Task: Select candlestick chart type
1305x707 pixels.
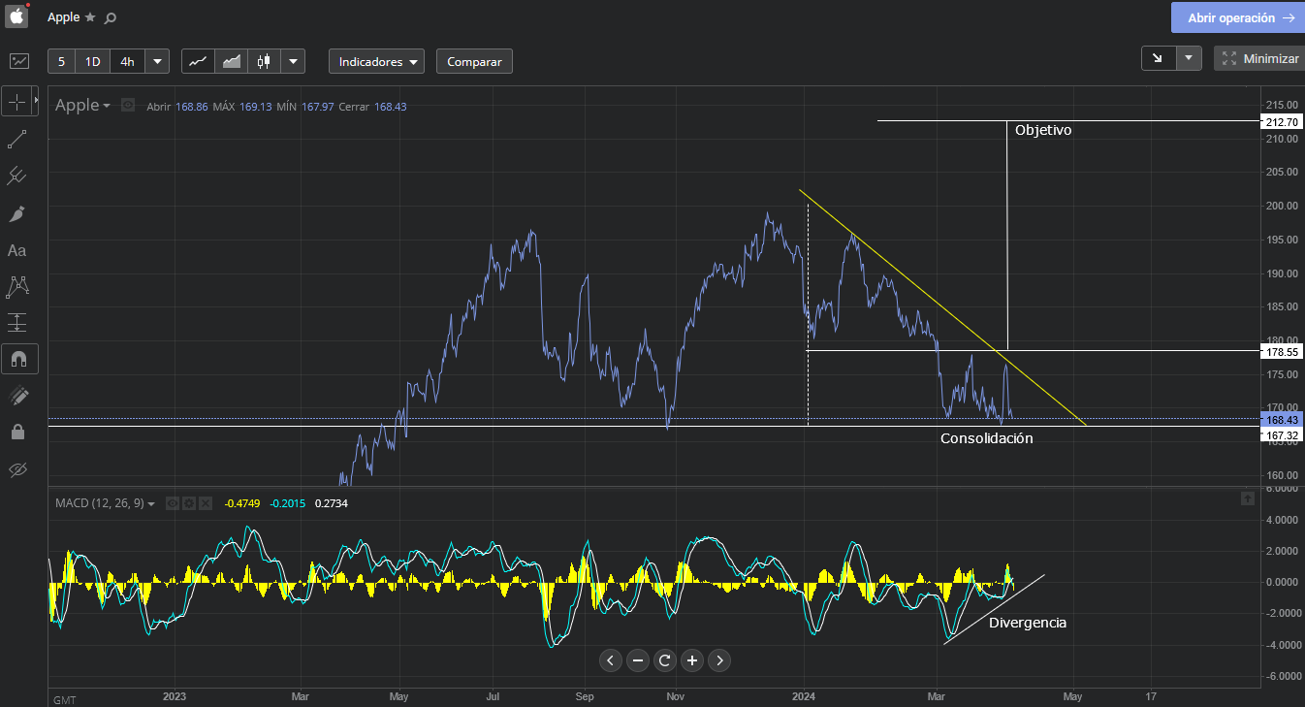Action: pyautogui.click(x=264, y=61)
